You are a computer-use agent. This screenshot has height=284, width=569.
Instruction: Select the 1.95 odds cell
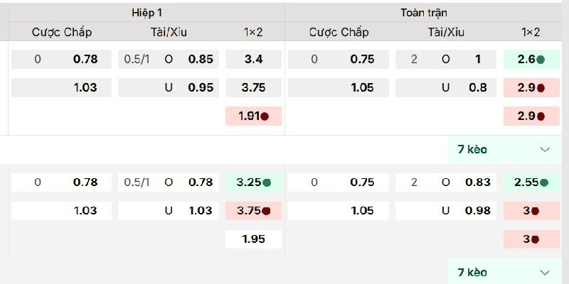[x=253, y=239]
